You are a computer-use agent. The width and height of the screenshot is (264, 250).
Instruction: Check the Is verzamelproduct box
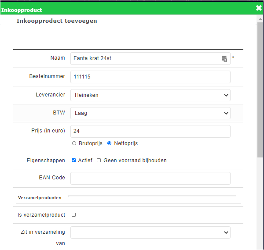(73, 215)
